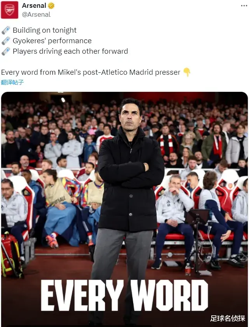
Task: Click the water bottle on the ground
Action: coord(188,269)
